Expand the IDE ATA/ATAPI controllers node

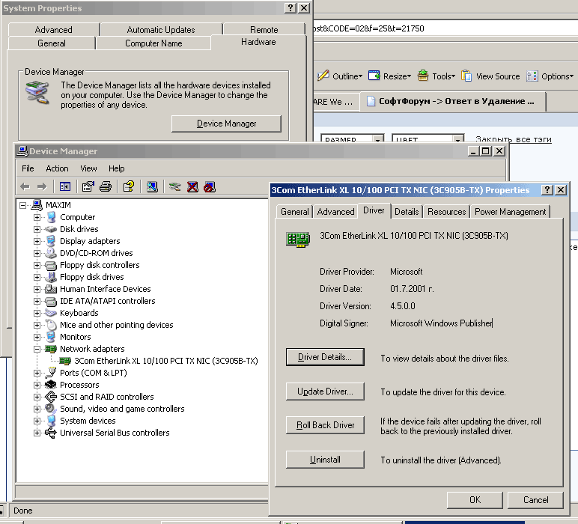(x=37, y=301)
